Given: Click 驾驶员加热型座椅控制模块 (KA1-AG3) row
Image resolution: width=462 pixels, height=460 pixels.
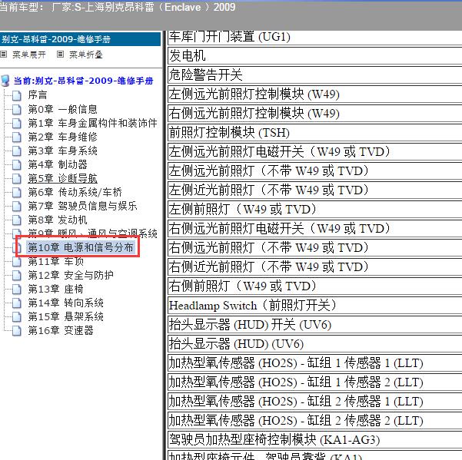Looking at the screenshot, I should tap(314, 440).
